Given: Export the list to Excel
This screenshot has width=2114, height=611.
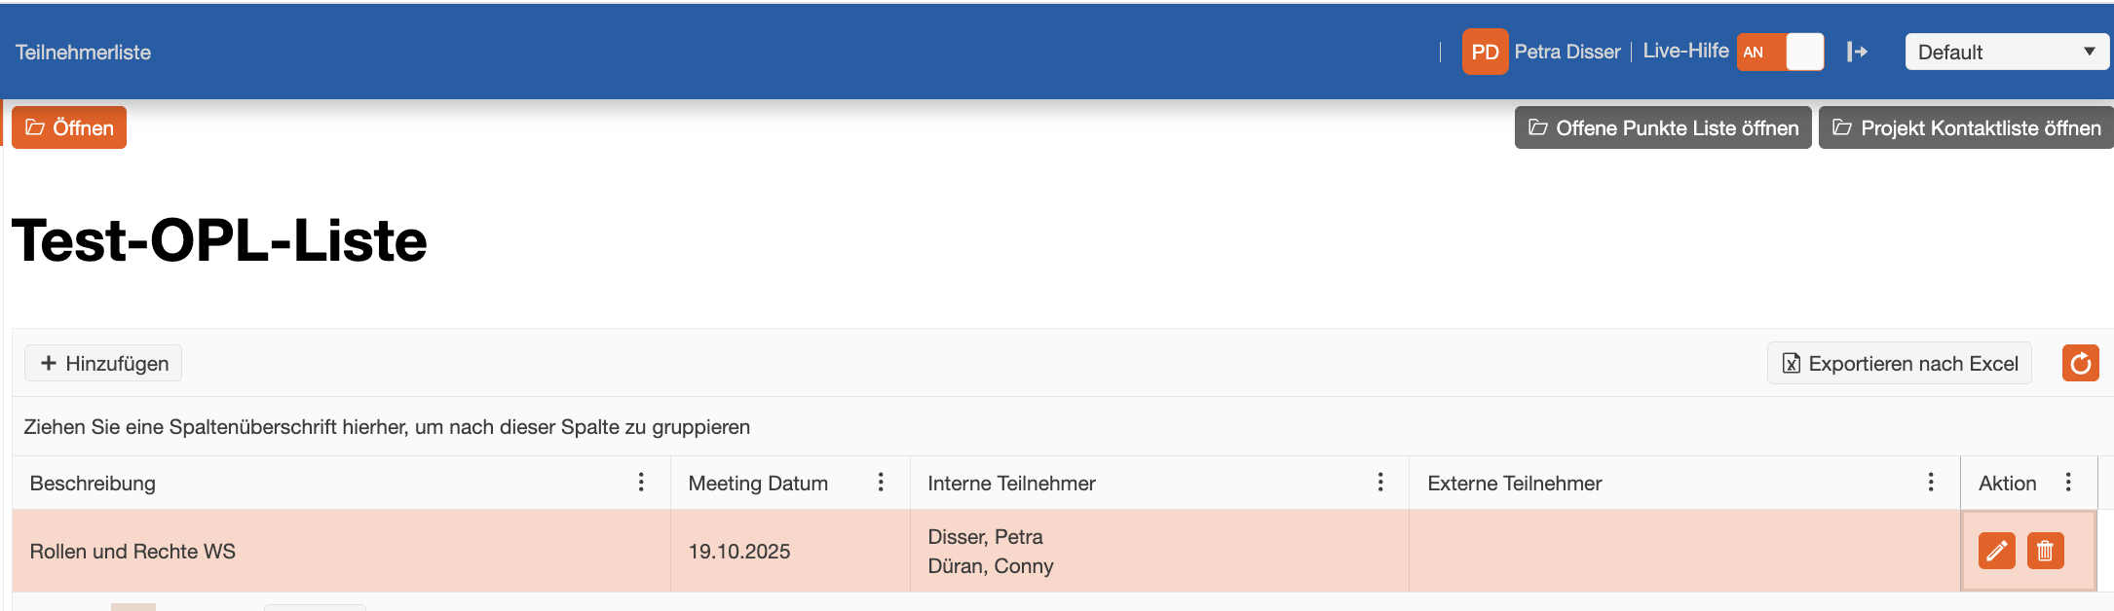Looking at the screenshot, I should (x=1899, y=363).
